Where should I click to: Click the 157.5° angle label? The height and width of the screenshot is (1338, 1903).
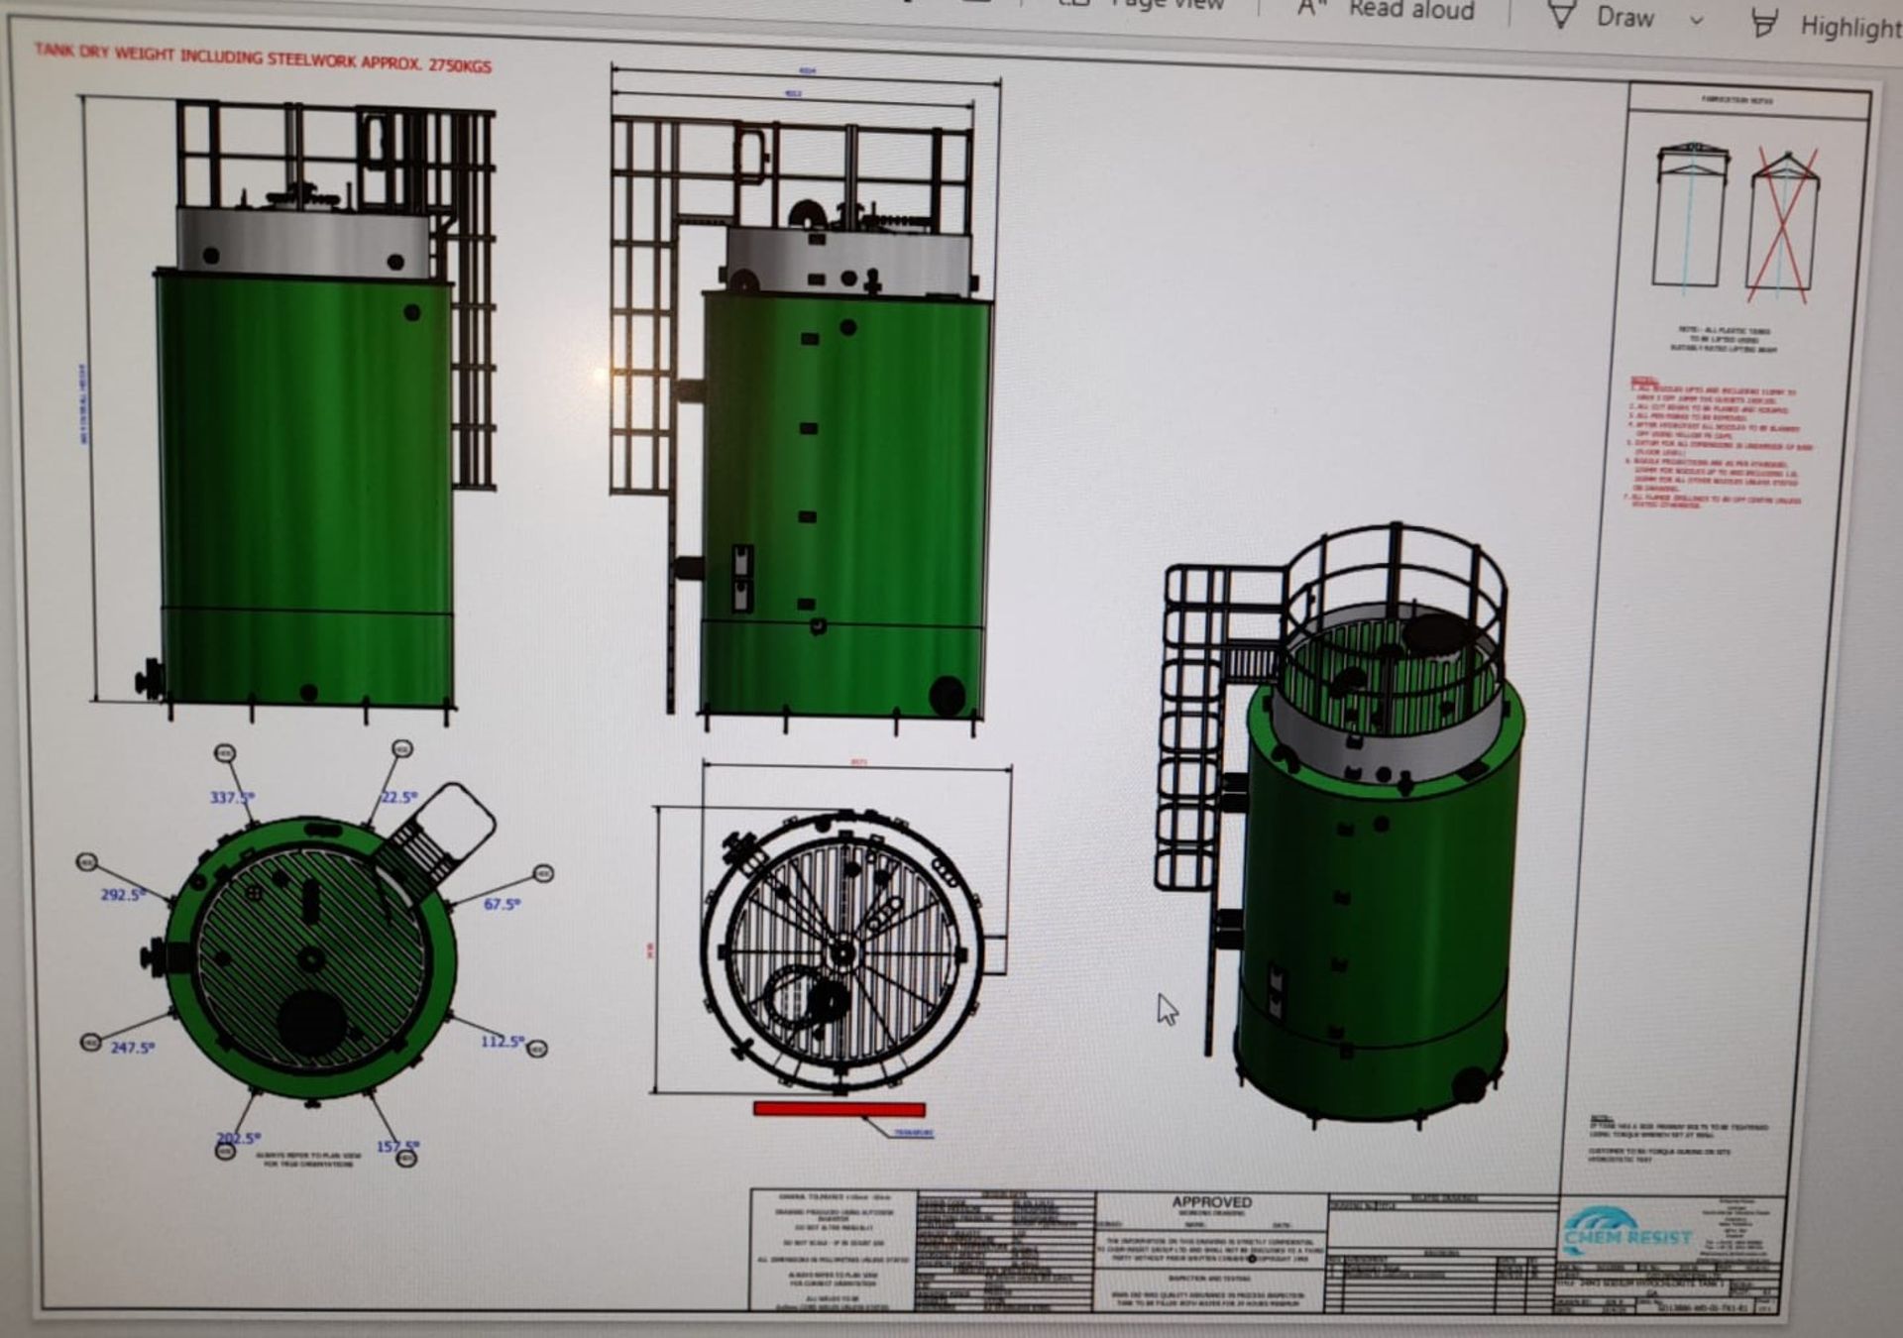pos(397,1146)
